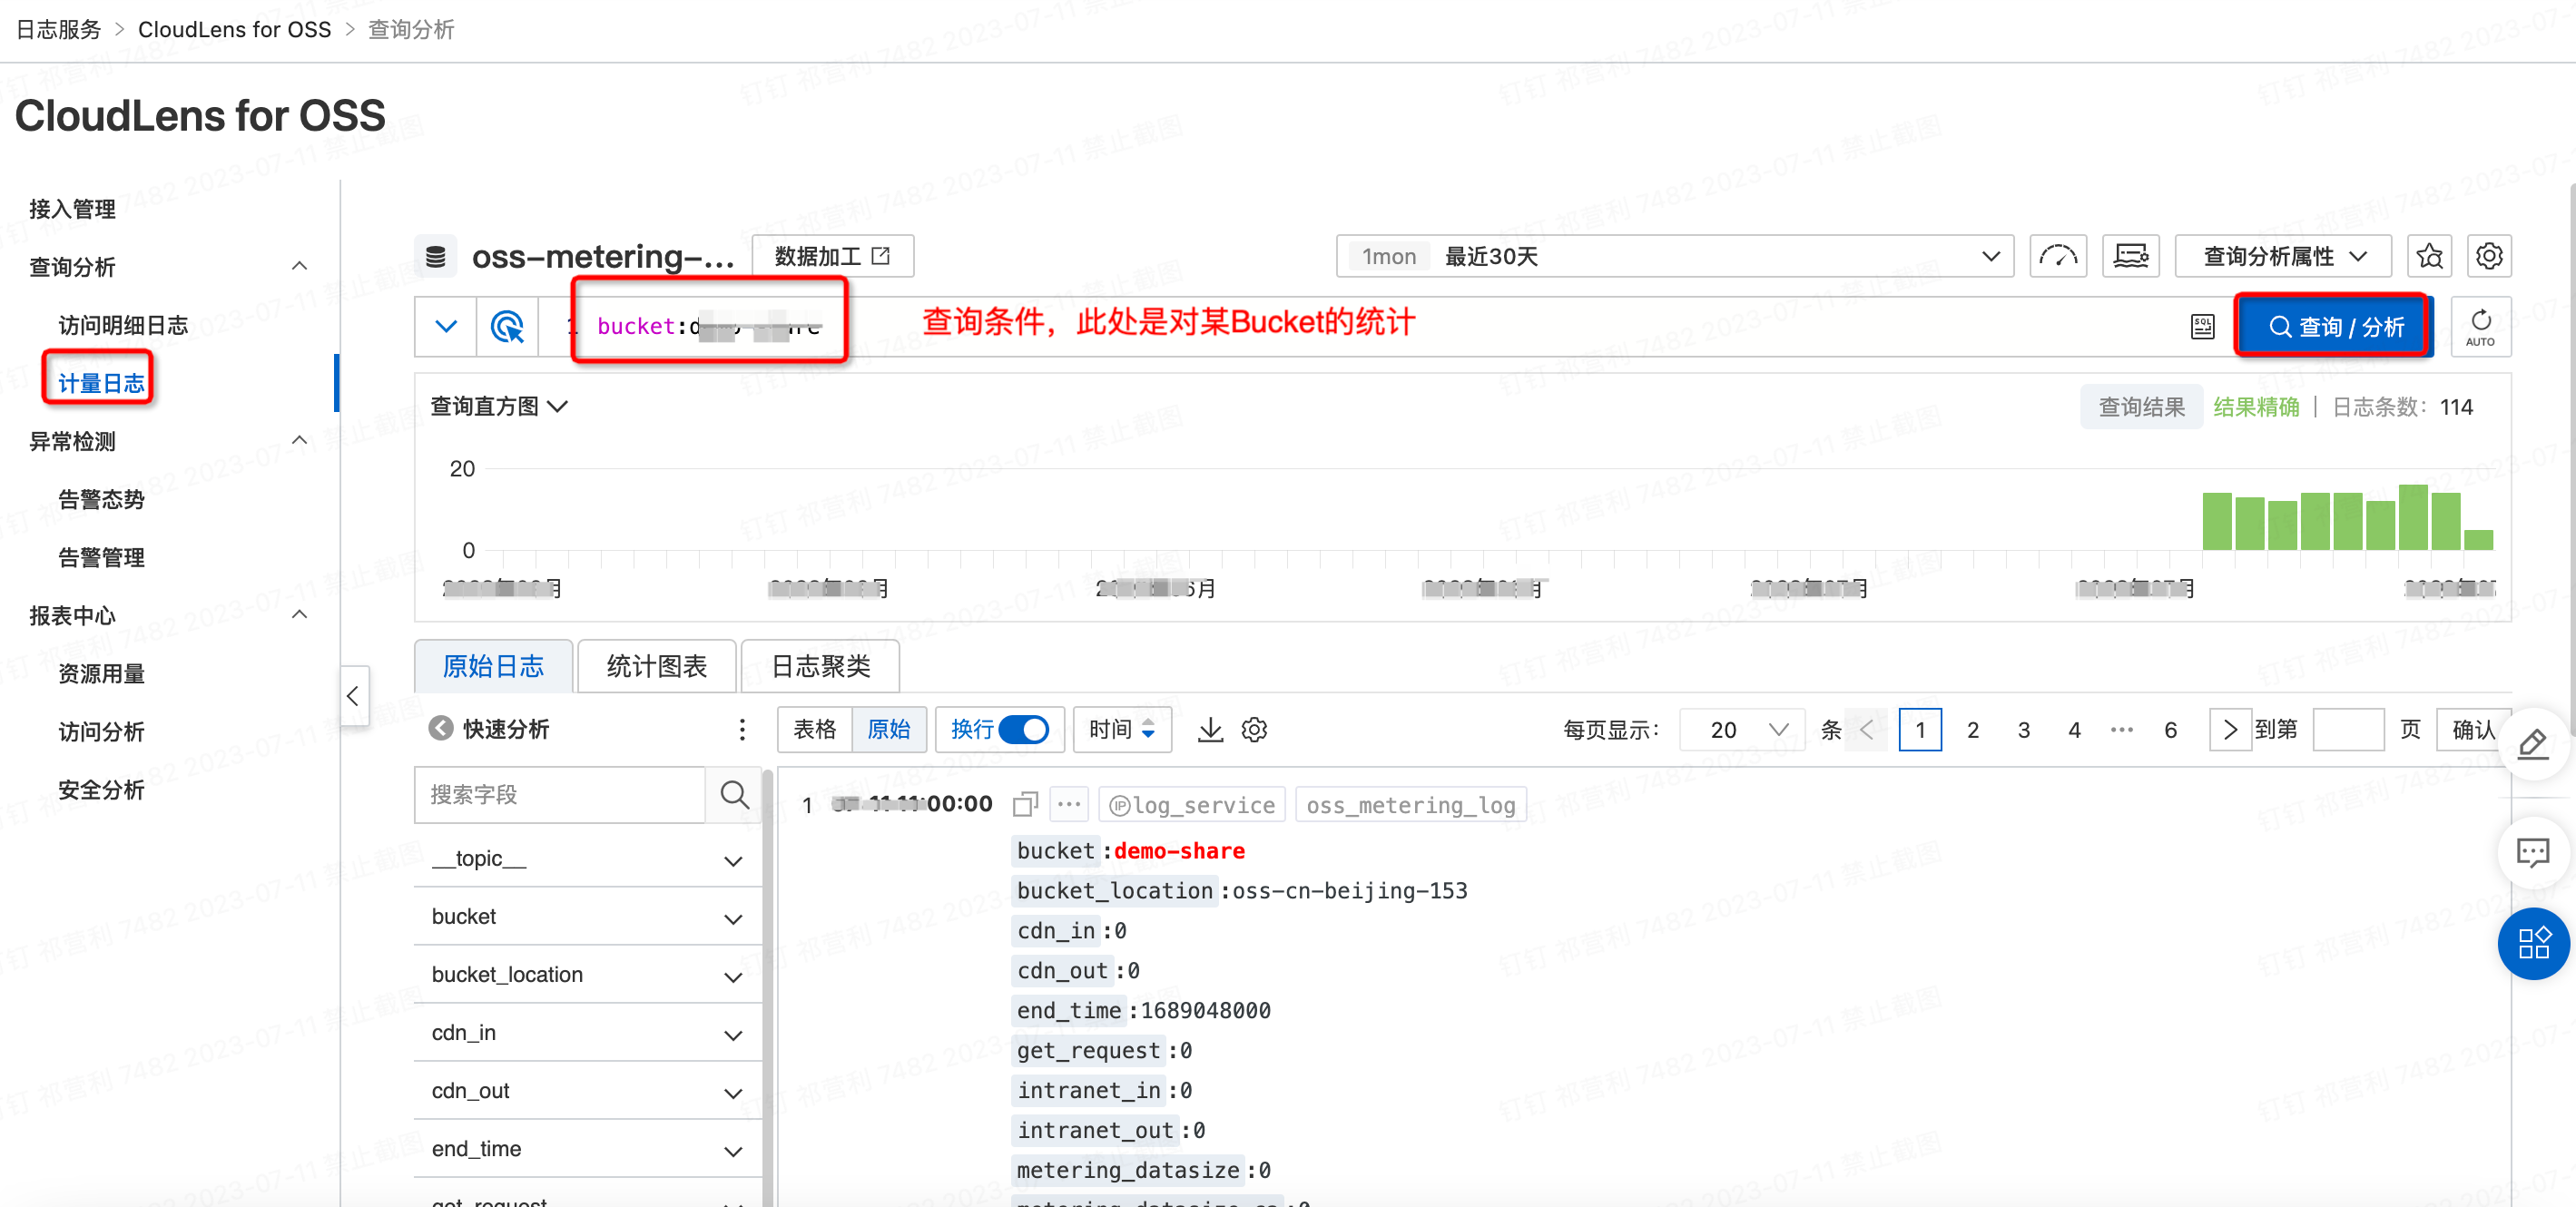
Task: Click the star favorite icon
Action: (2429, 257)
